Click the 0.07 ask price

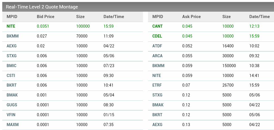[186, 85]
